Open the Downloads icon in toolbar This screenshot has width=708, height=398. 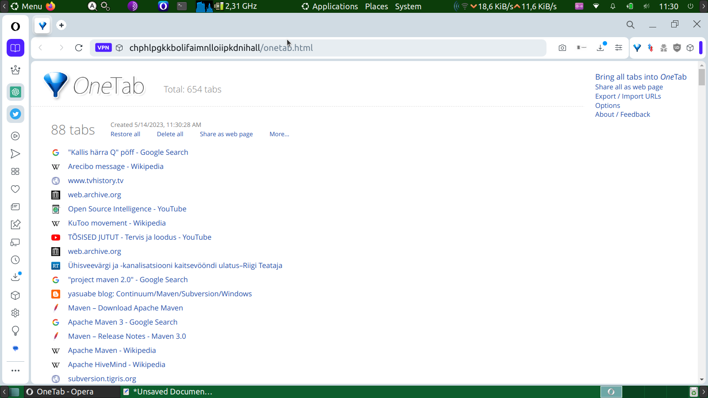[600, 48]
